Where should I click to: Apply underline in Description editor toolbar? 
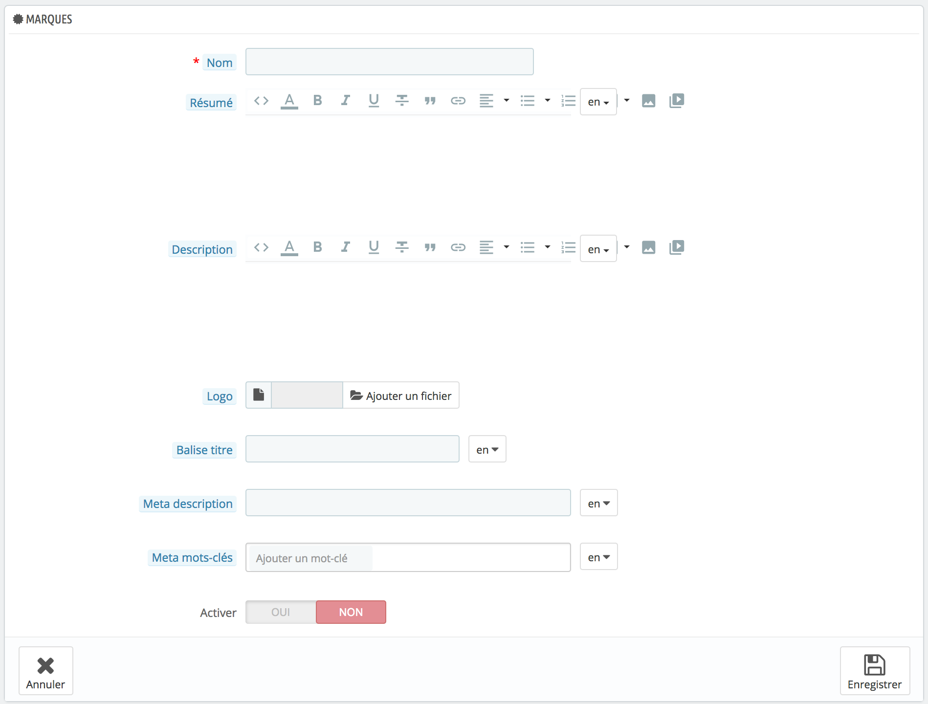374,247
